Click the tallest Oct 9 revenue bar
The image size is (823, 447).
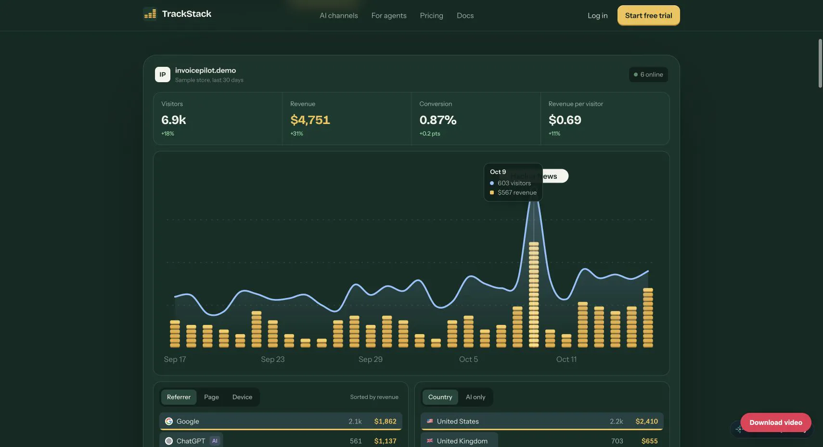click(x=534, y=294)
